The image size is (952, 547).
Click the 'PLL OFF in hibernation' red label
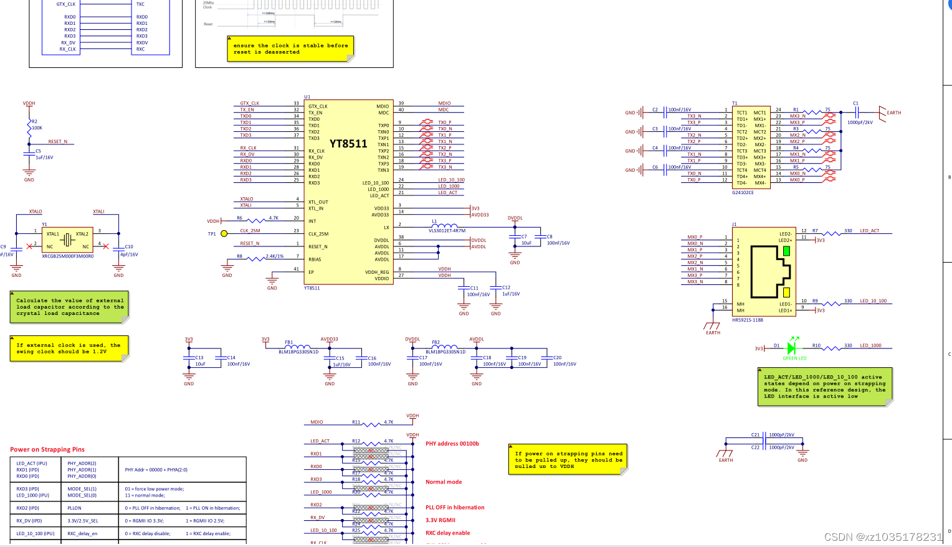455,508
